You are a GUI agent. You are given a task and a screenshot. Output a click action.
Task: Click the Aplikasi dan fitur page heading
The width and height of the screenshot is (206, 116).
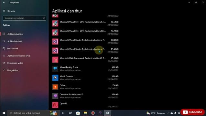tap(67, 11)
